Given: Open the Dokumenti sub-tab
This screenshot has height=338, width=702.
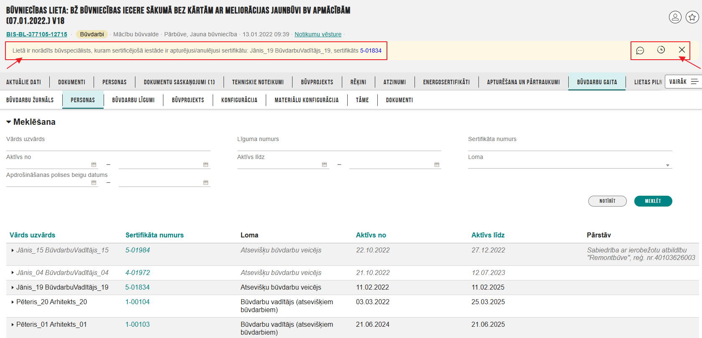Looking at the screenshot, I should pos(399,100).
